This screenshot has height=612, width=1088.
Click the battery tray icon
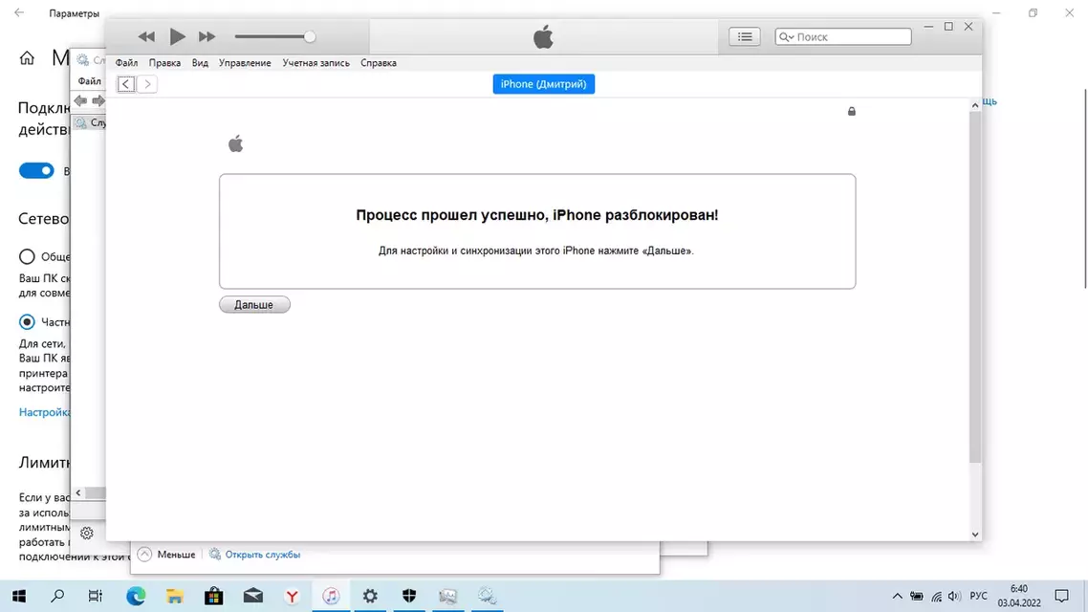tap(917, 596)
